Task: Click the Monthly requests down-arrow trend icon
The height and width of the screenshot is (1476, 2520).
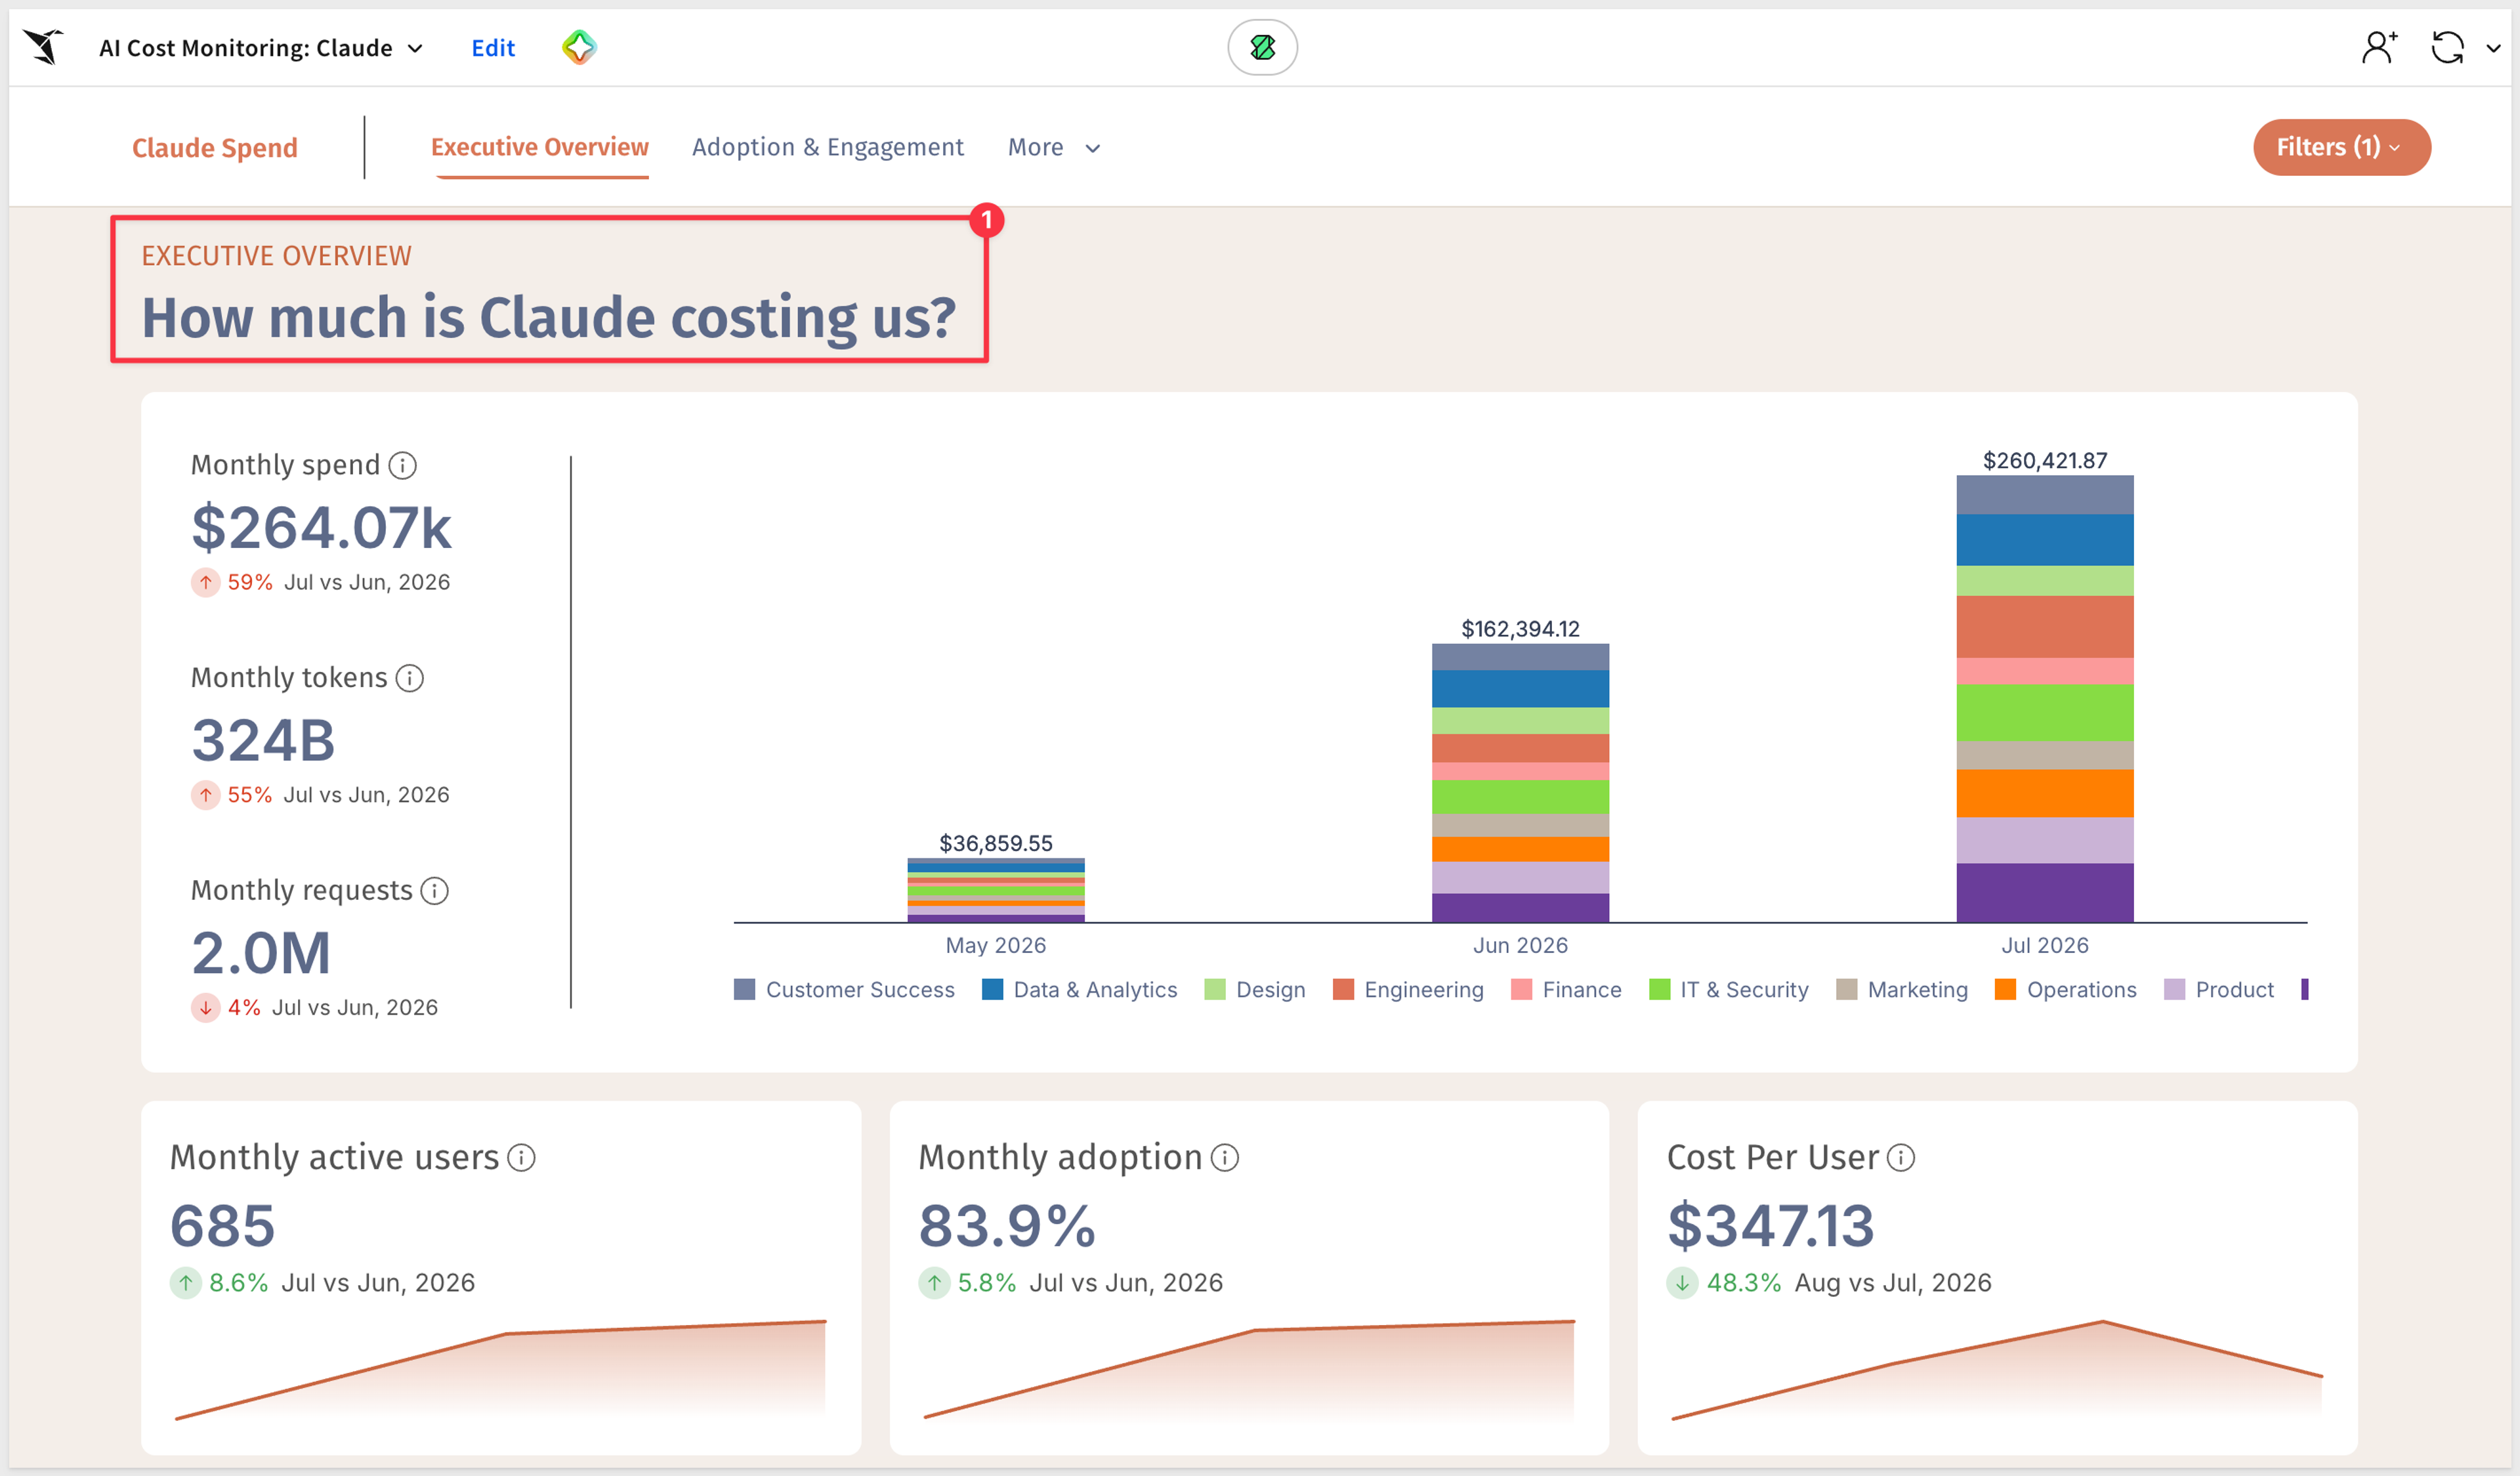Action: tap(205, 1008)
